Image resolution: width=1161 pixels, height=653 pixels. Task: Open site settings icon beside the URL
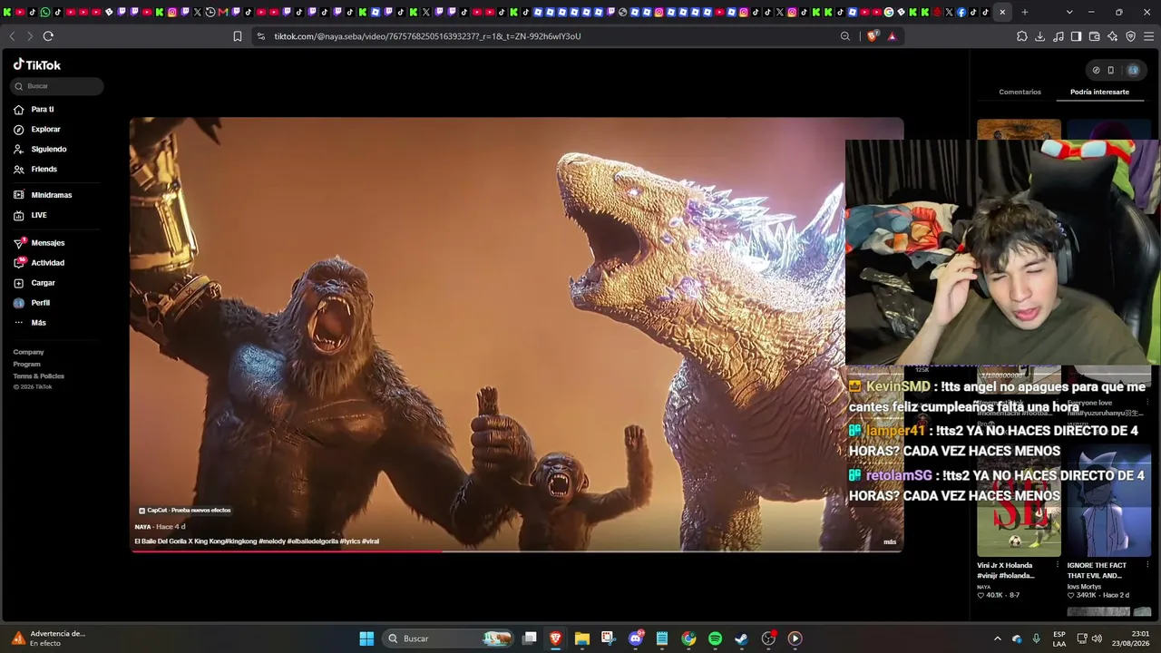click(x=261, y=36)
